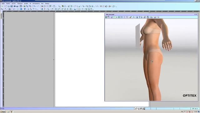The image size is (200, 113).
Task: Click the green down arrow icon in 3D window
Action: (117, 17)
